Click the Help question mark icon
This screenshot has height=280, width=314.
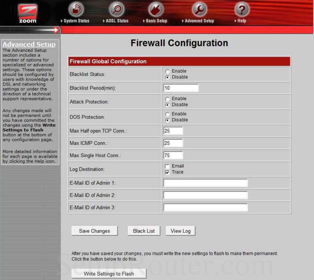pos(241,9)
